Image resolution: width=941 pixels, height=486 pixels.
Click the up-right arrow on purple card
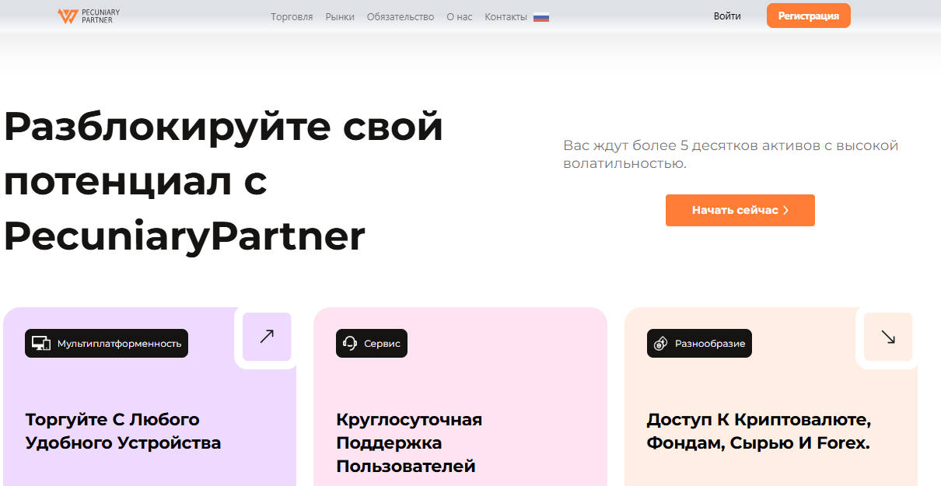click(267, 337)
